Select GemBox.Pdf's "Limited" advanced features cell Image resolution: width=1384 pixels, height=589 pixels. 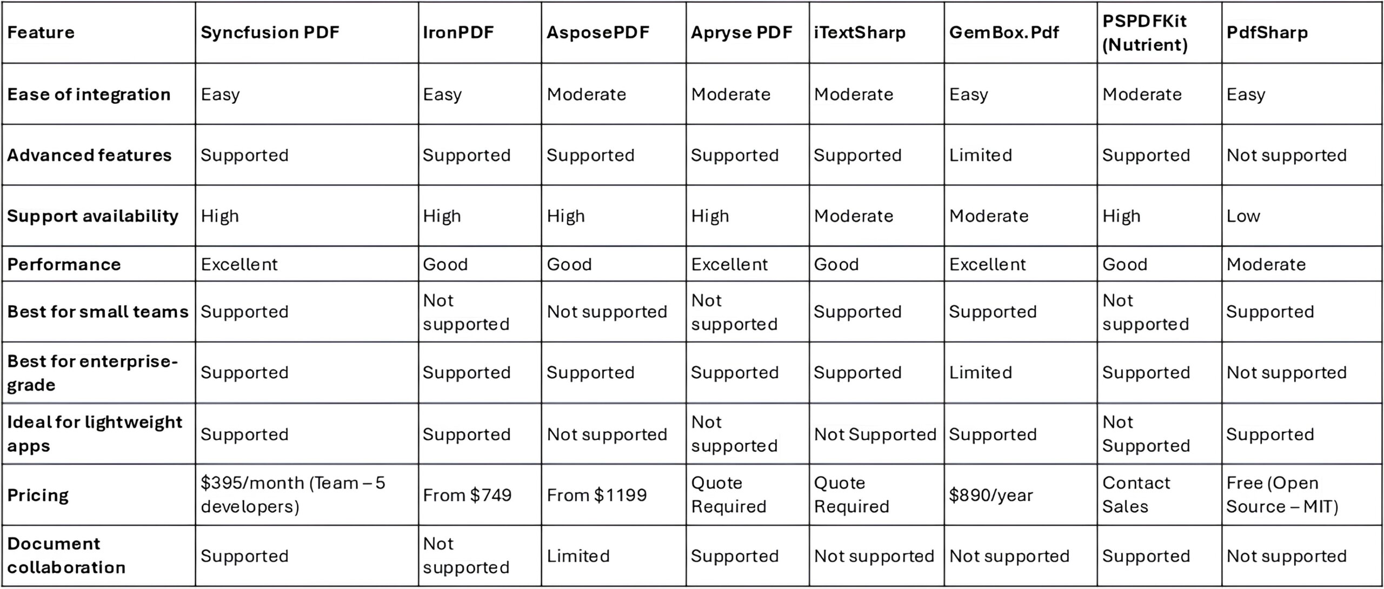coord(980,156)
